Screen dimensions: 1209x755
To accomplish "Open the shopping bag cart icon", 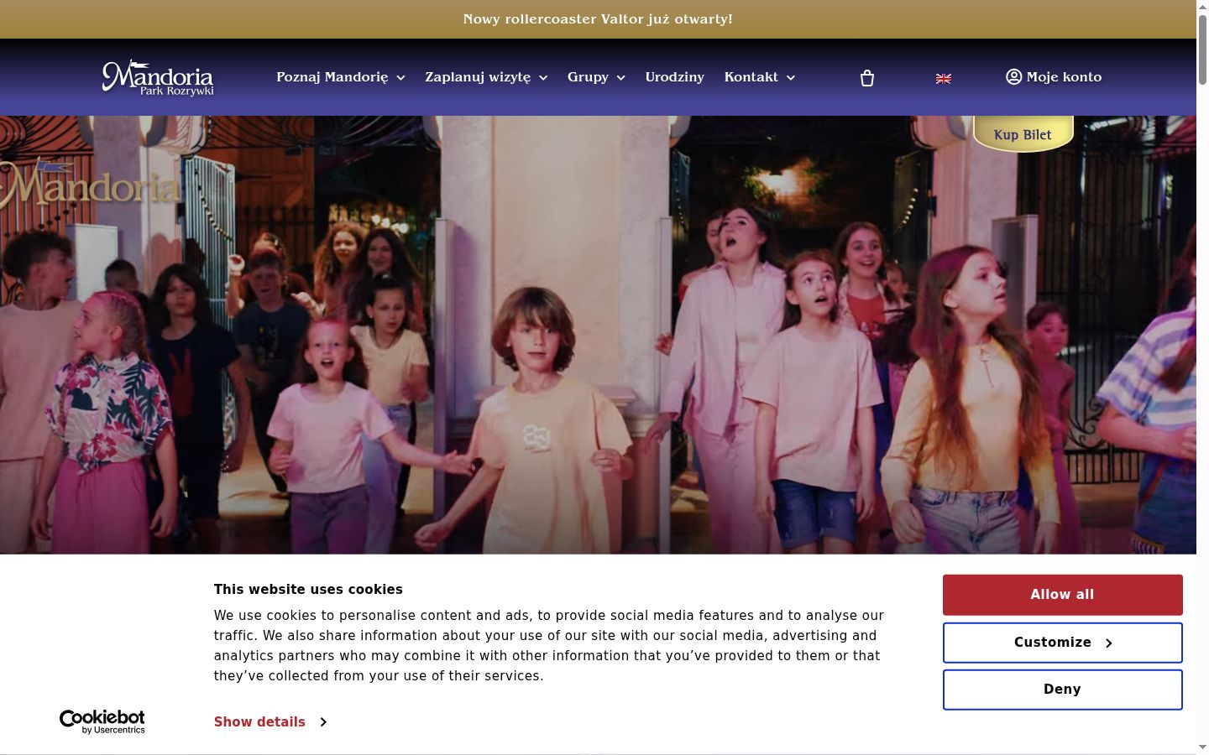I will click(x=867, y=78).
